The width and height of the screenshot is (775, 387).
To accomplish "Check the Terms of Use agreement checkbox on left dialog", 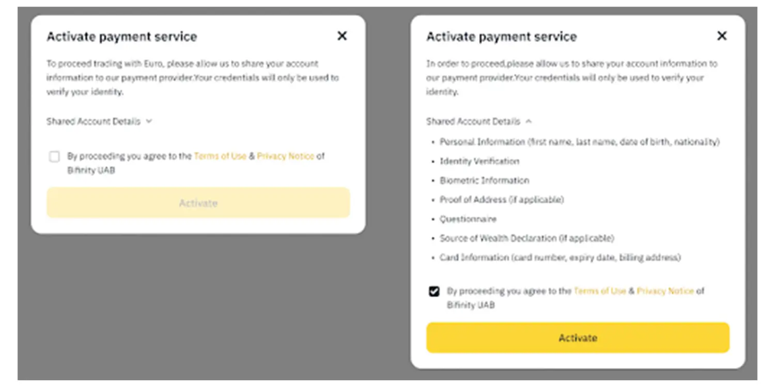I will pyautogui.click(x=54, y=156).
